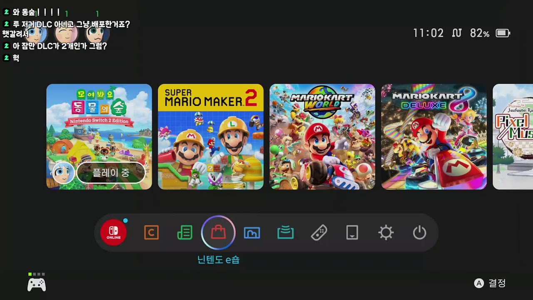Open System Settings gear icon
Viewport: 533px width, 300px height.
[386, 232]
